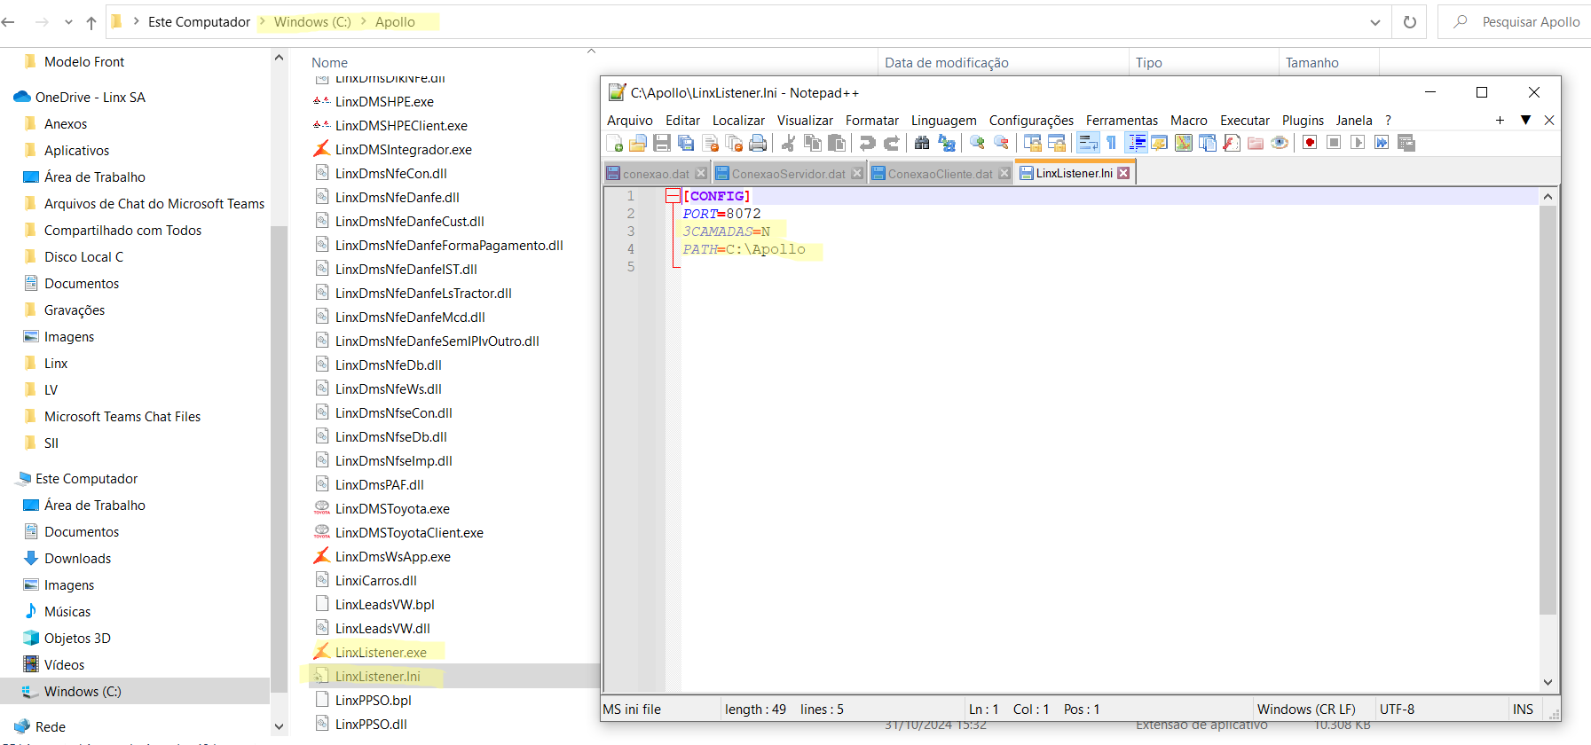The width and height of the screenshot is (1591, 745).
Task: Open the Replace dialog icon
Action: [946, 143]
